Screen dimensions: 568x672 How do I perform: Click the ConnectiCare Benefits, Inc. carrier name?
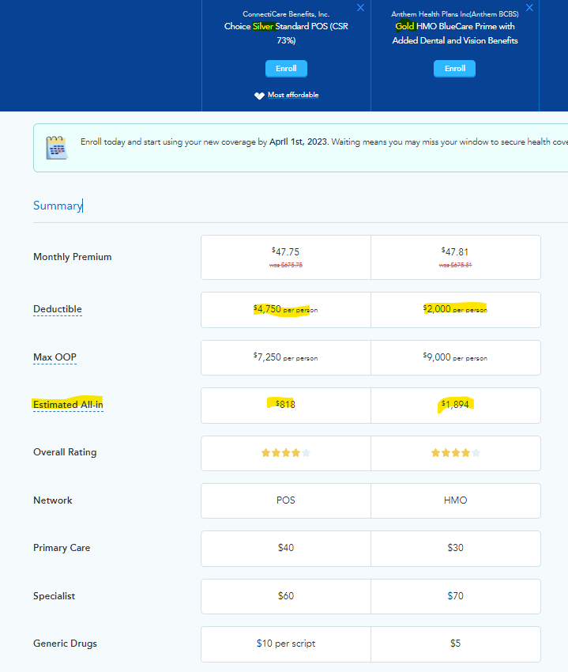(286, 14)
